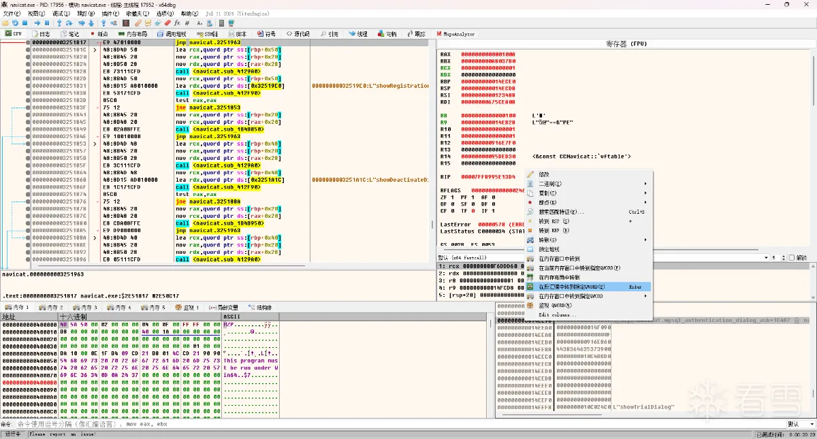This screenshot has height=439, width=817.
Task: Open the 局部变量 locals tab
Action: pos(224,308)
